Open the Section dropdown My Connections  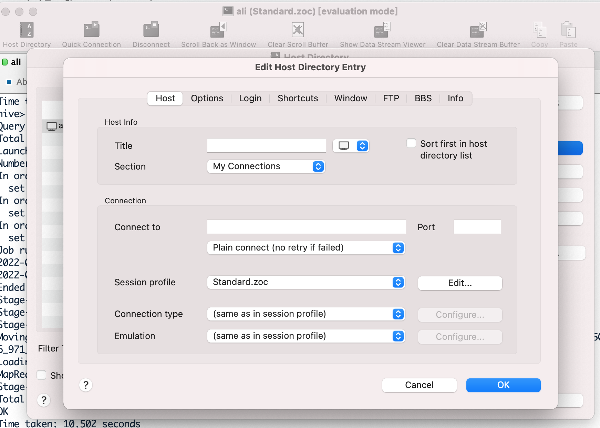[266, 166]
